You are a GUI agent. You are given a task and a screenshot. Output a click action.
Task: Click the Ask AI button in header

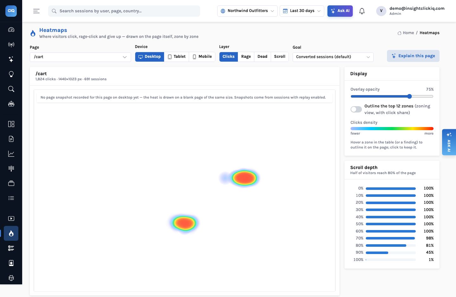click(340, 11)
